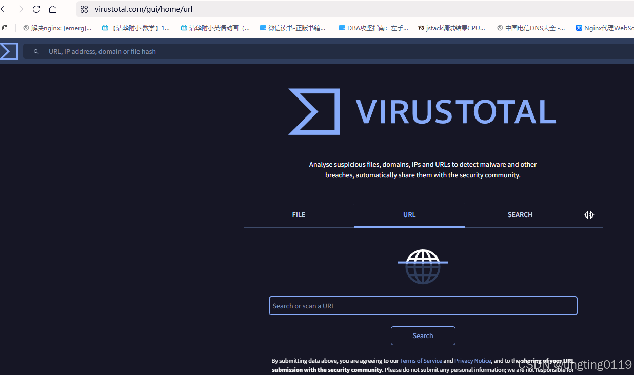Focus the Search or scan a URL field
The width and height of the screenshot is (634, 375).
coord(423,306)
